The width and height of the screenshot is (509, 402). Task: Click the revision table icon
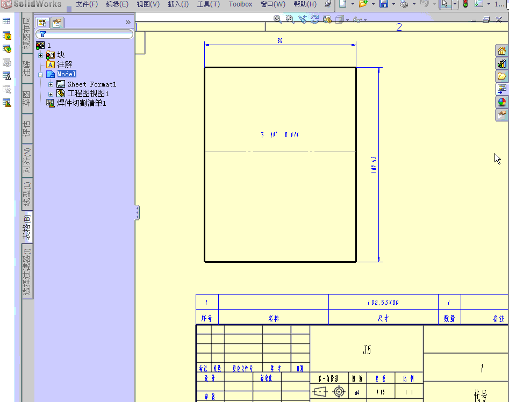tap(7, 76)
